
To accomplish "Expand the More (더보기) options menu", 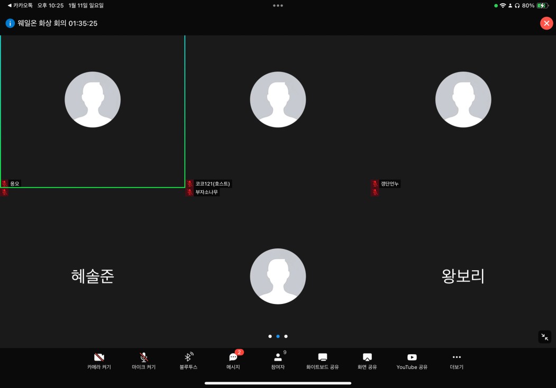I will [x=457, y=361].
